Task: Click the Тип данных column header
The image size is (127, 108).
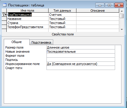Action: 62,11
